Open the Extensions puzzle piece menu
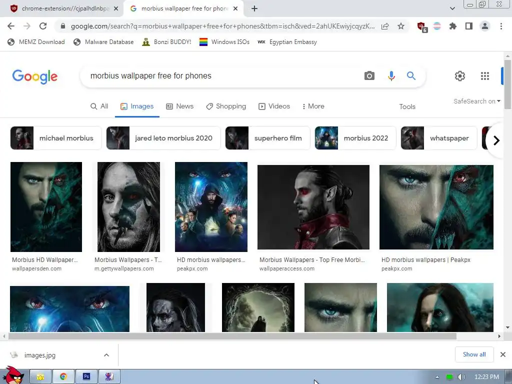Screen dimensions: 512x384 tap(453, 26)
